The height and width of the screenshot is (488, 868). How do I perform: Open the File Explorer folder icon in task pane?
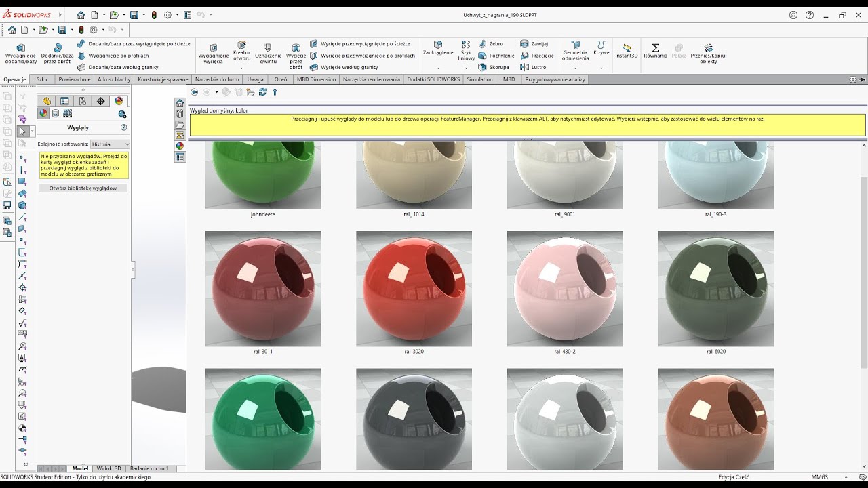tap(180, 125)
